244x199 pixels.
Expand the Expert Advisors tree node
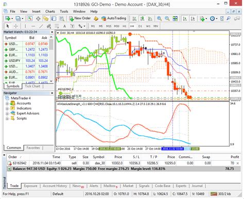7,113
